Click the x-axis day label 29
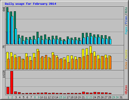Image resolution: width=129 pixels, height=100 pixels. click(x=113, y=97)
